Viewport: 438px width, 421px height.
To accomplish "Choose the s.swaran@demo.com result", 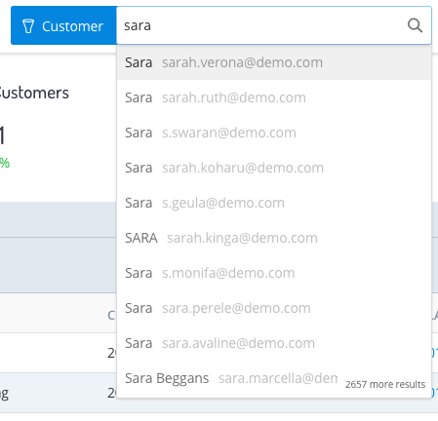I will tap(274, 133).
